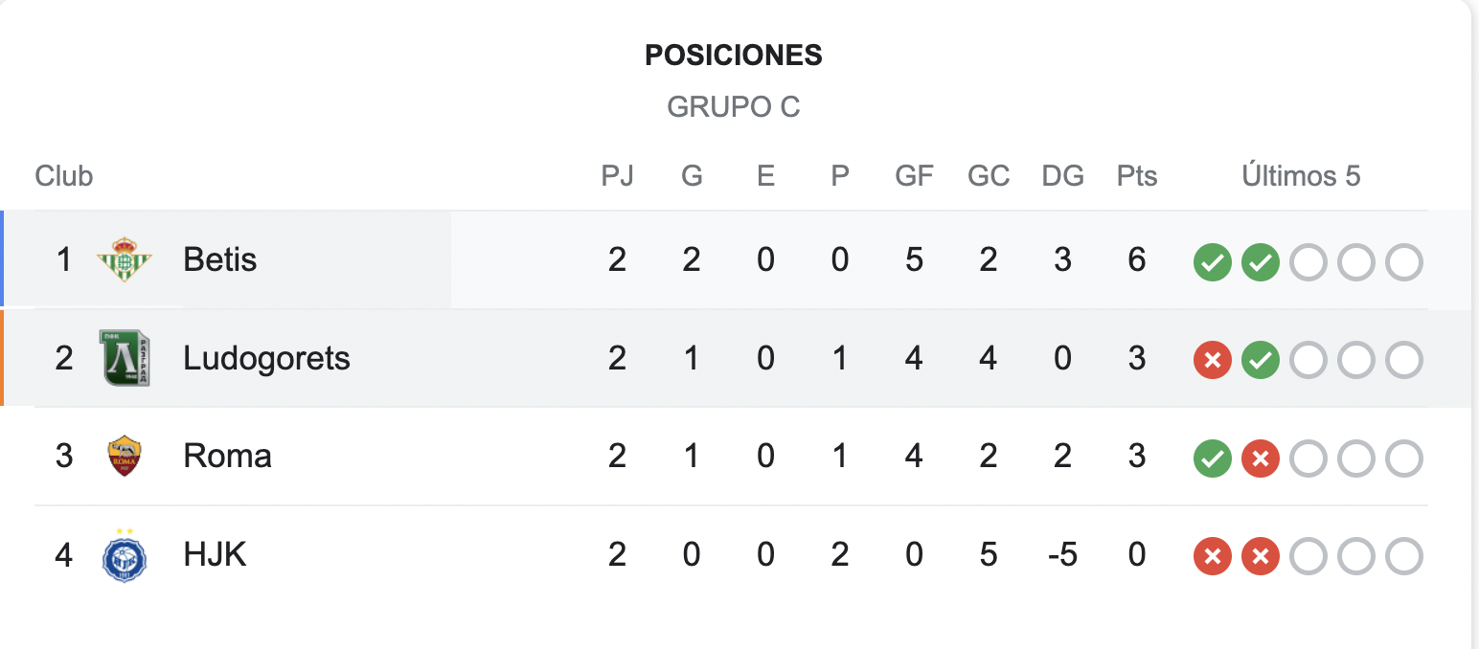
Task: Click Ludogorets's red loss icon
Action: point(1212,360)
